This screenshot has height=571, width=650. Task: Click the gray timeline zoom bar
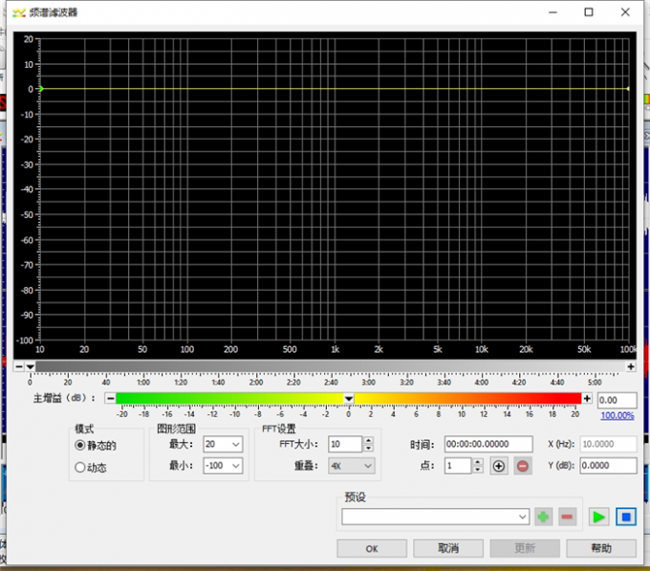pos(330,366)
